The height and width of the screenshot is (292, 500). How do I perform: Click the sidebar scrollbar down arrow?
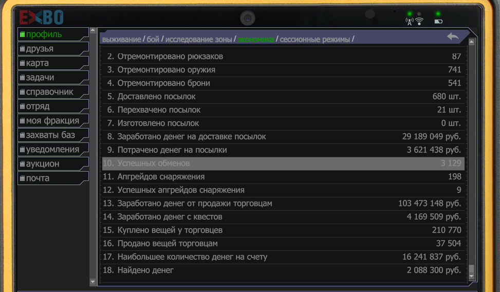pyautogui.click(x=93, y=282)
